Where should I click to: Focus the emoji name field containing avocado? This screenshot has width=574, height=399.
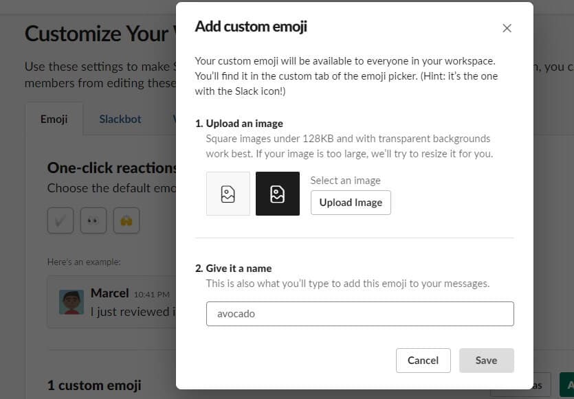point(360,314)
